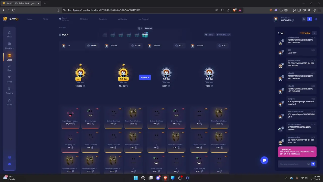323x182 pixels.
Task: Click the 58,626 battle cost value
Action: click(x=65, y=35)
